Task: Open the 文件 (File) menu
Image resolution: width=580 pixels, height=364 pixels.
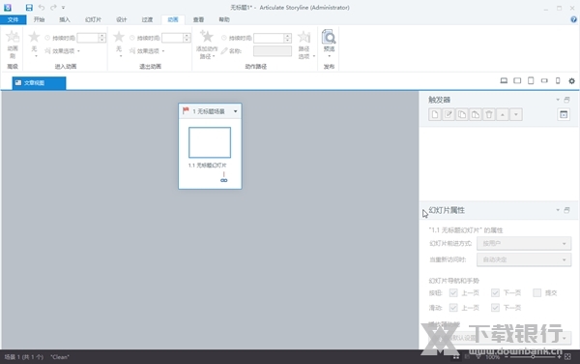Action: [x=13, y=19]
